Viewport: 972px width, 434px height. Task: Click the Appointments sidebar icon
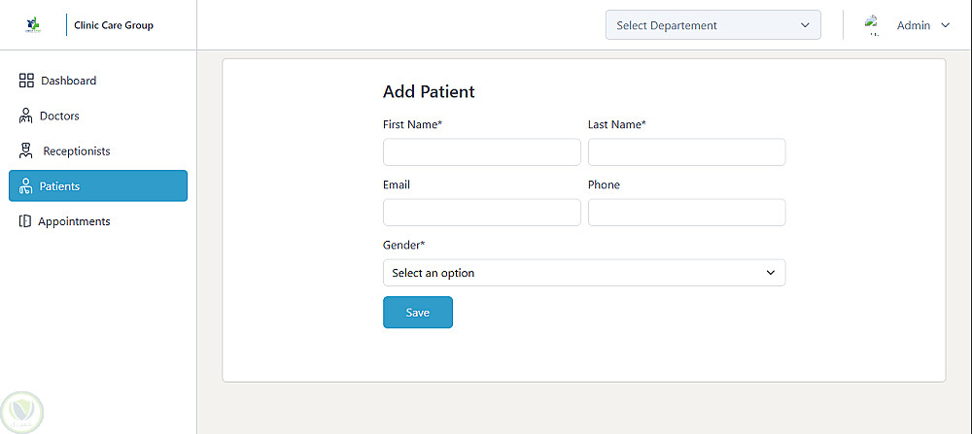tap(25, 221)
